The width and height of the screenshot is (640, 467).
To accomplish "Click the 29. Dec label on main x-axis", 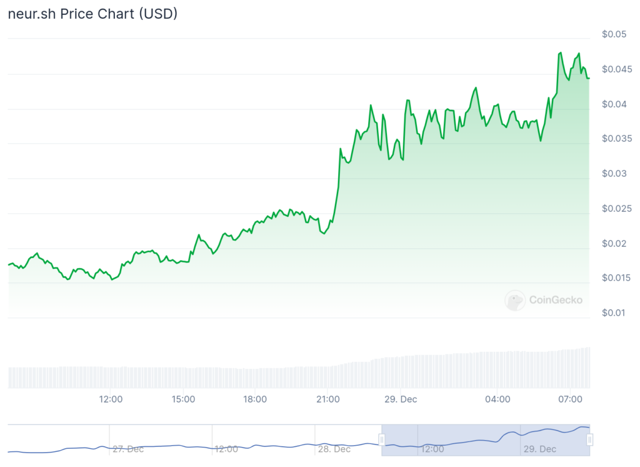I will pyautogui.click(x=401, y=399).
